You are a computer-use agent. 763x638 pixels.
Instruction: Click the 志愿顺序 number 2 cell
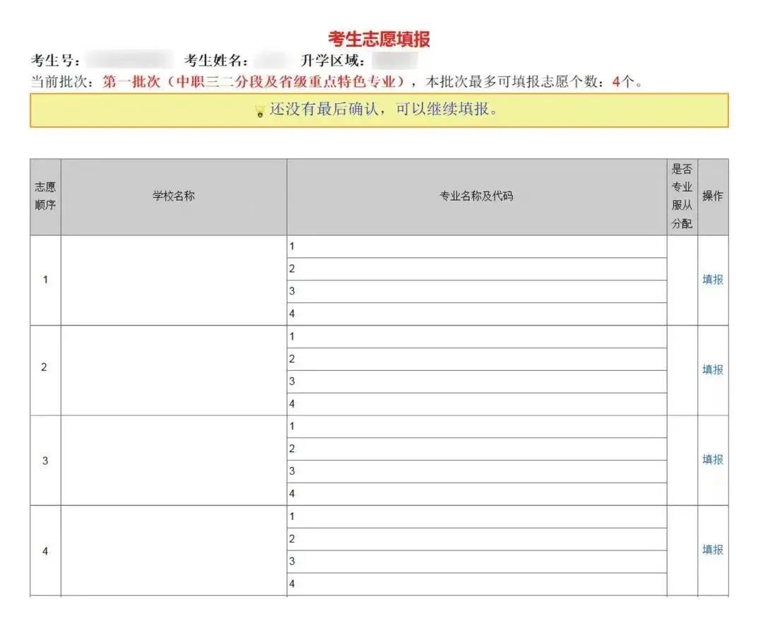pyautogui.click(x=45, y=370)
